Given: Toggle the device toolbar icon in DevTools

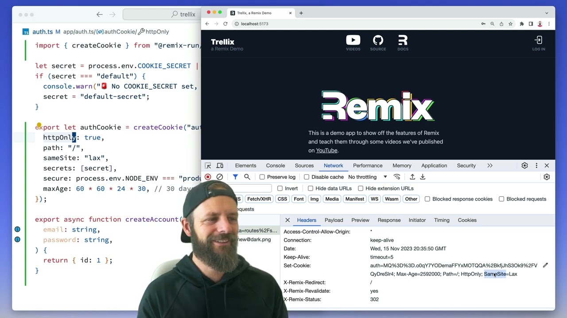Looking at the screenshot, I should (220, 166).
